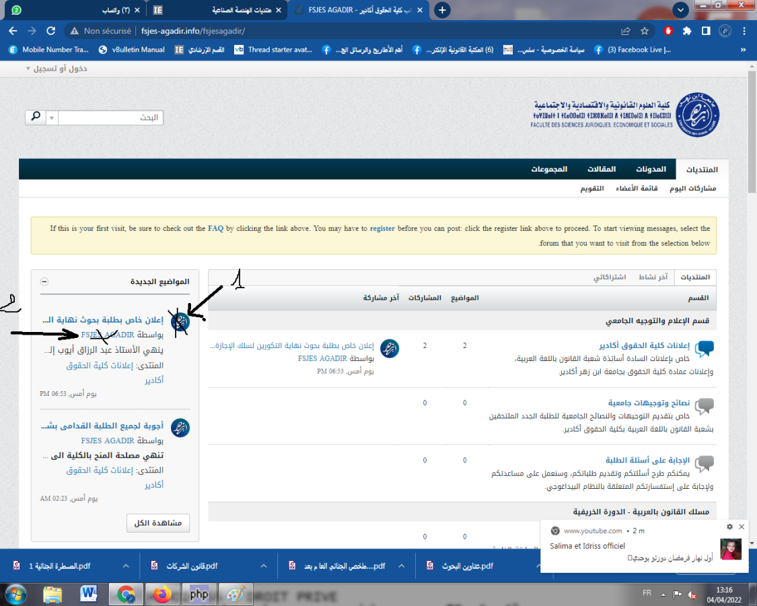757x606 pixels.
Task: Expand options for المسطرة الجنائية 1.pdf download
Action: 126,566
